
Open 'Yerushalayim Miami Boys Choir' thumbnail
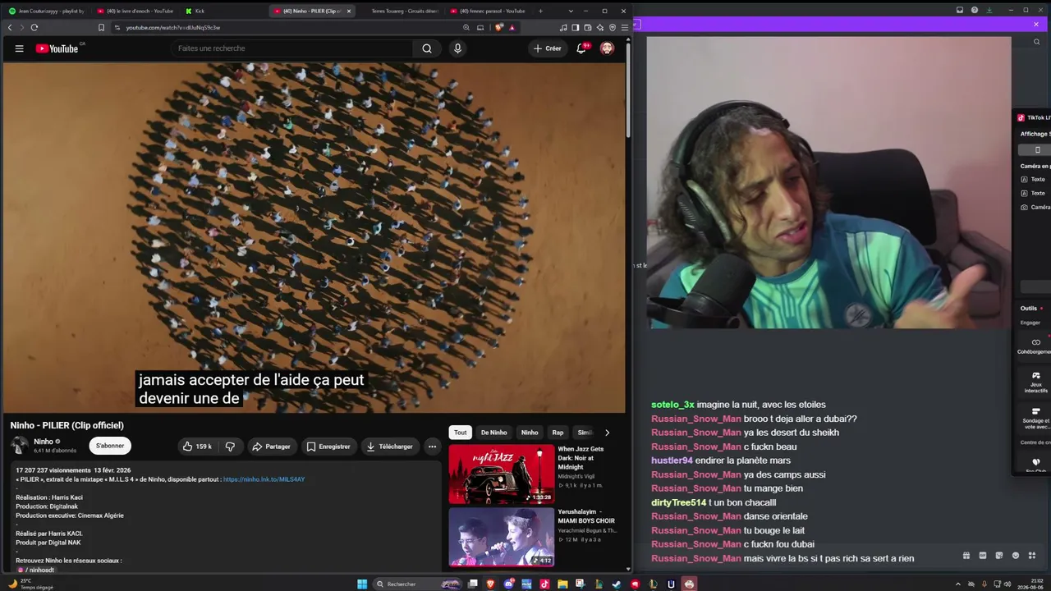coord(502,538)
